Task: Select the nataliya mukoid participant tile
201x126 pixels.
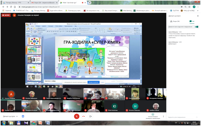Action: coord(156,106)
